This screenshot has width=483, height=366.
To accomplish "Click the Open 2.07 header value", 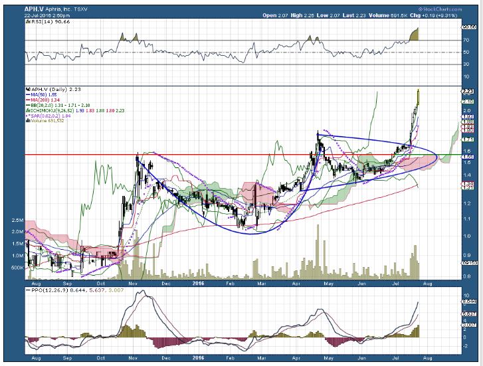I will [x=275, y=15].
